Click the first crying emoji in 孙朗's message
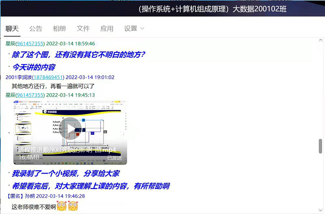The height and width of the screenshot is (214, 325). tap(61, 207)
